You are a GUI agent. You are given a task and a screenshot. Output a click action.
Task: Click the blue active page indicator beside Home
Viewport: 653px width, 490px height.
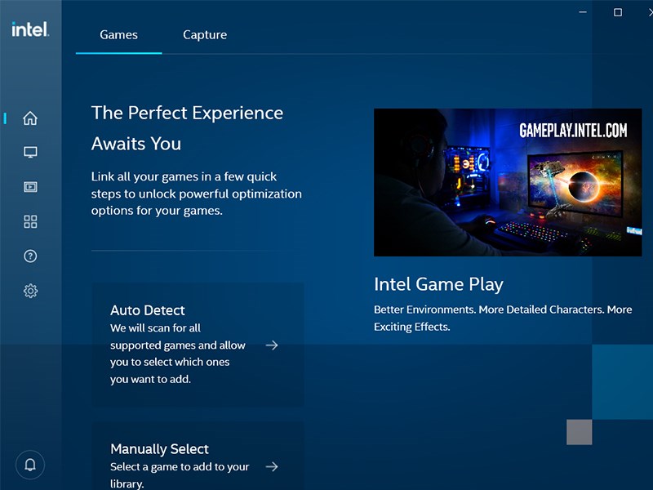(x=4, y=118)
